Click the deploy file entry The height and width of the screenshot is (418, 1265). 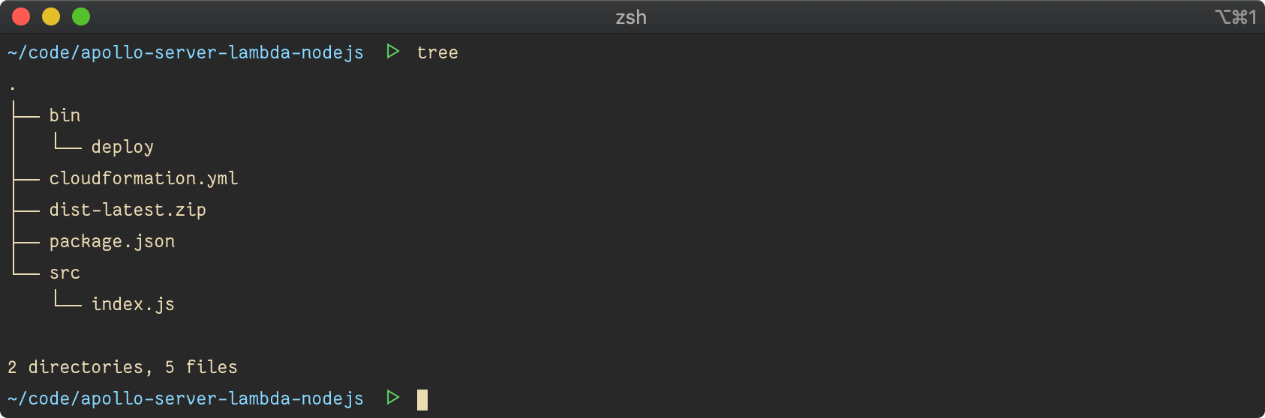coord(122,147)
